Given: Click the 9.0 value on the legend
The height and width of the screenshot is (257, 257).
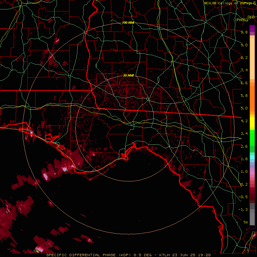Looking at the screenshot, I should tap(244, 45).
